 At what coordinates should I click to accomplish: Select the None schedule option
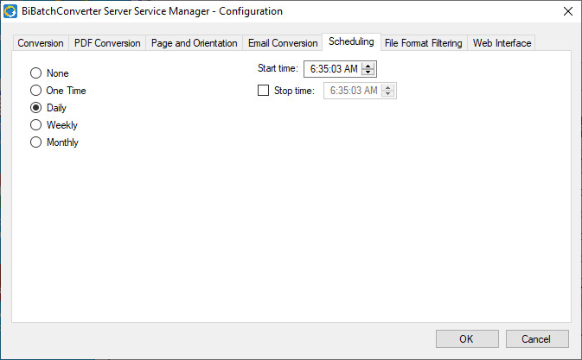tap(36, 73)
